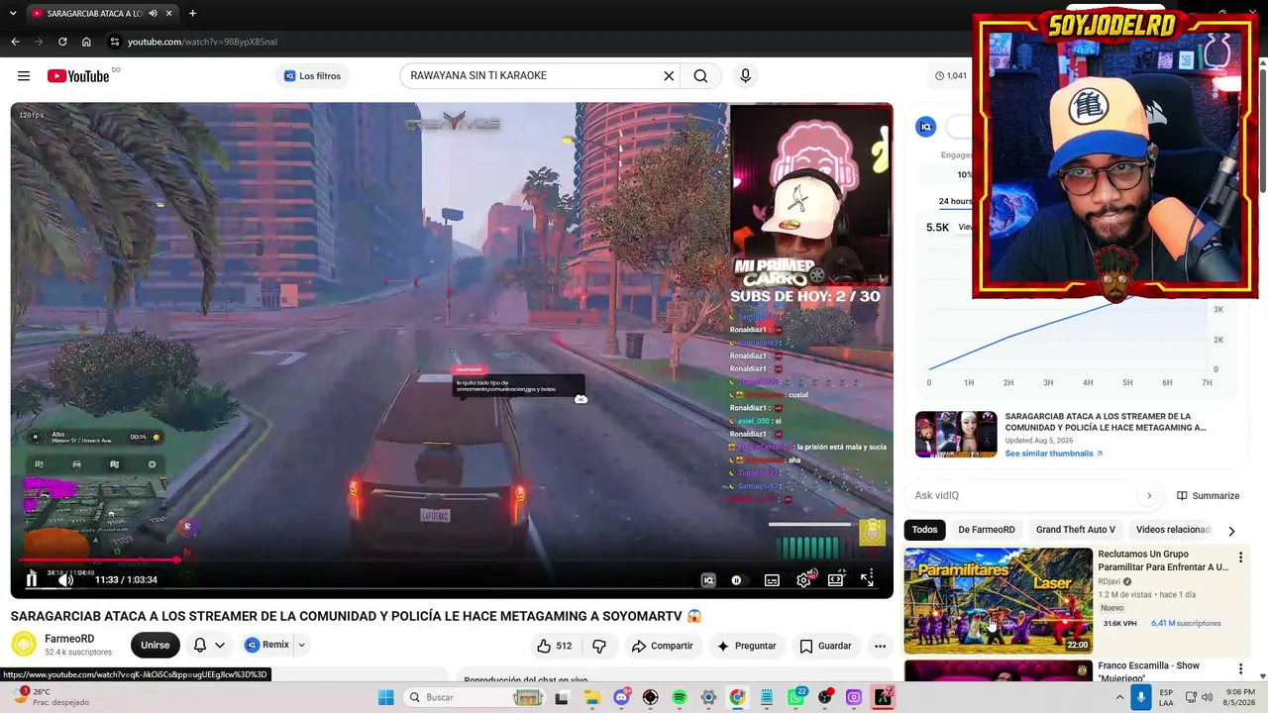The width and height of the screenshot is (1268, 713).
Task: Open See similar thumbnails link
Action: click(x=1054, y=454)
